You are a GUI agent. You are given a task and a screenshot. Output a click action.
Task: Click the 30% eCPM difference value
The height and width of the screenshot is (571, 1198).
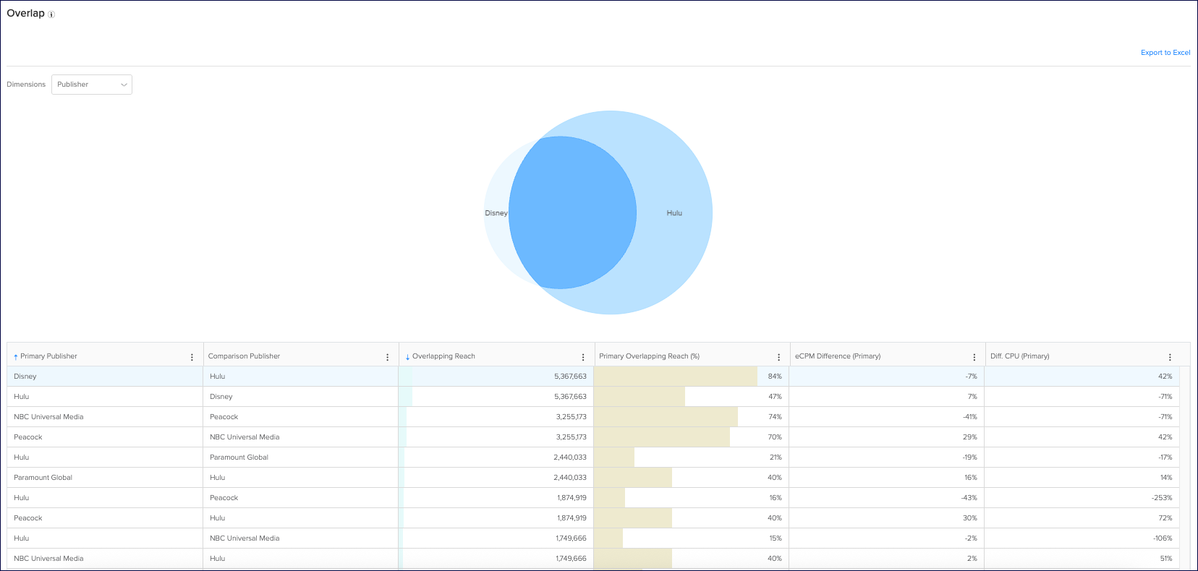970,518
